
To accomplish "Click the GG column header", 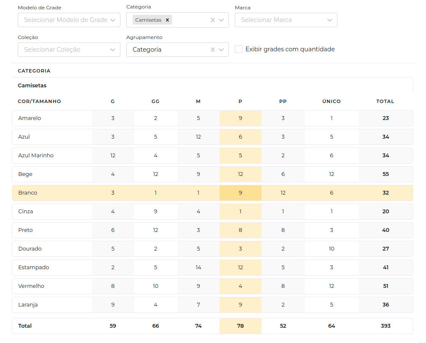I will 156,101.
